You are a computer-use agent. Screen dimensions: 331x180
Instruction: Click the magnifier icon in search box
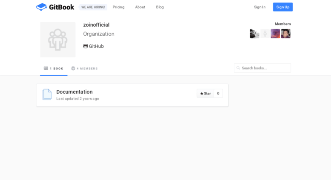[238, 68]
